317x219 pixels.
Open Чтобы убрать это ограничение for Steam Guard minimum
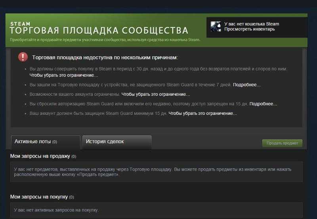[x=203, y=113]
